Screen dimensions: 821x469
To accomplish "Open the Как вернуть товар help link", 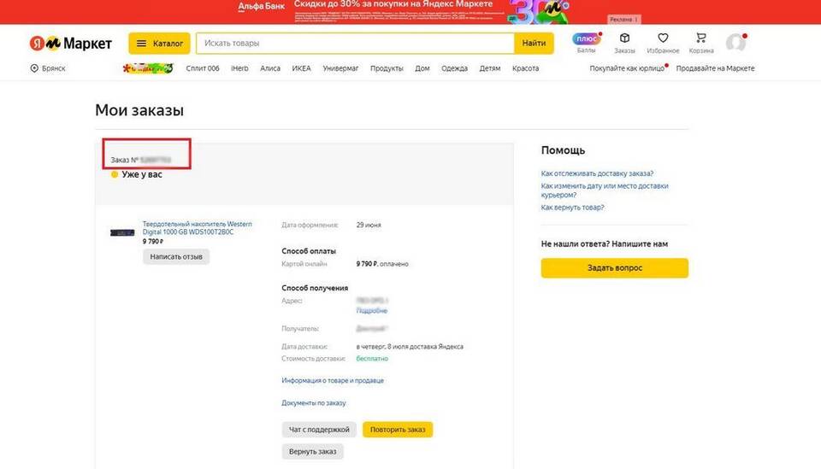I will click(x=572, y=208).
